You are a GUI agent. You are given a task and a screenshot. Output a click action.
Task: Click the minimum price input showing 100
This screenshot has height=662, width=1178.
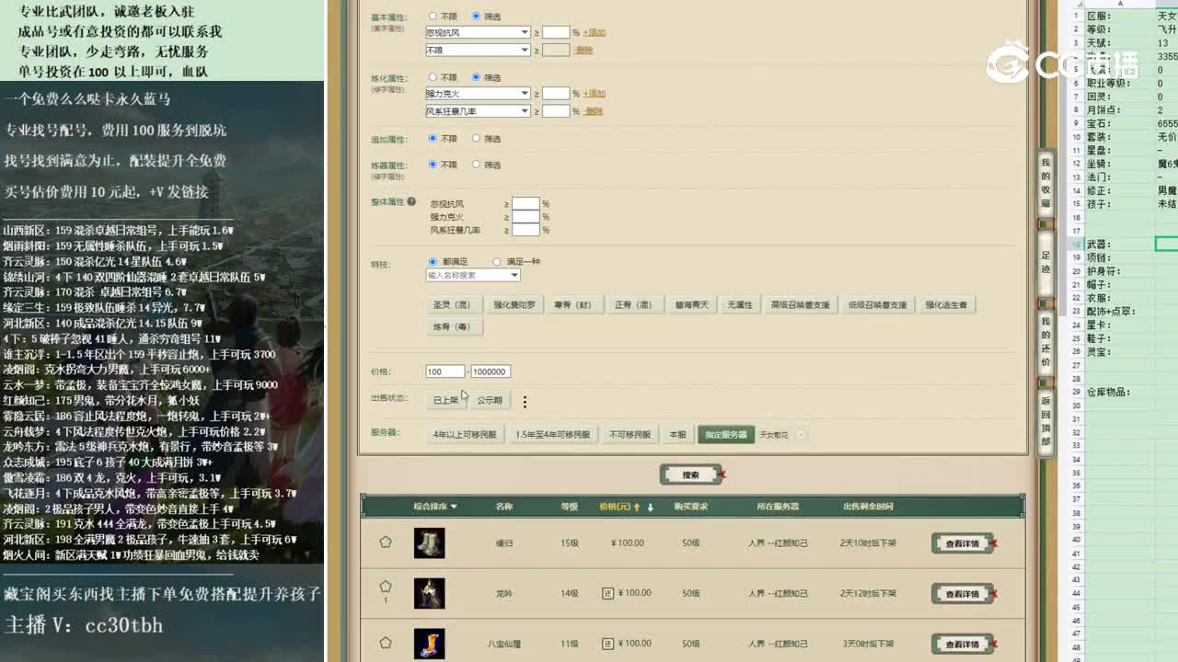pyautogui.click(x=445, y=371)
